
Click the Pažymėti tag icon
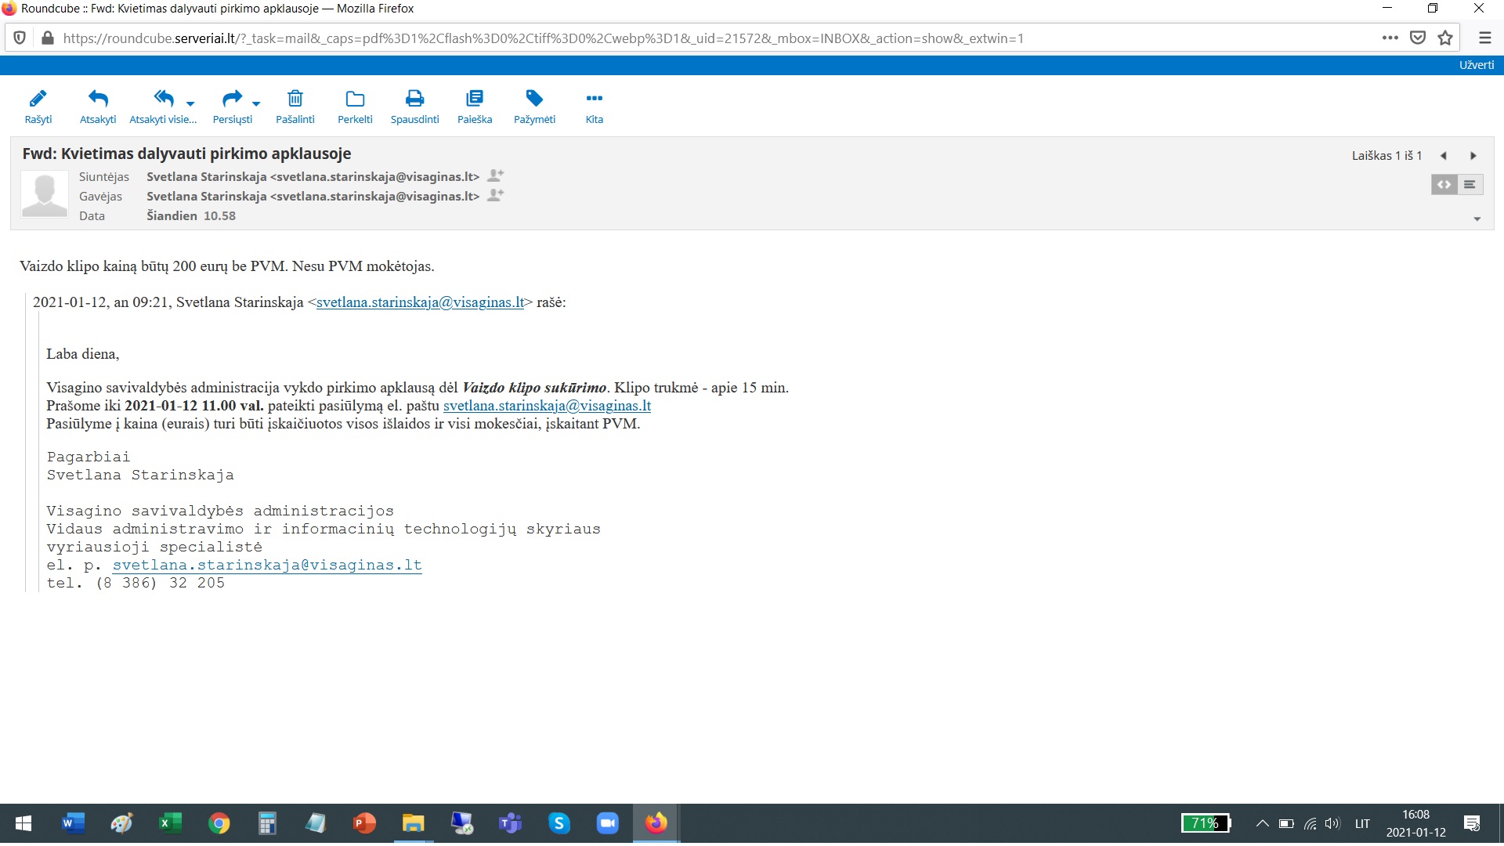click(x=534, y=99)
